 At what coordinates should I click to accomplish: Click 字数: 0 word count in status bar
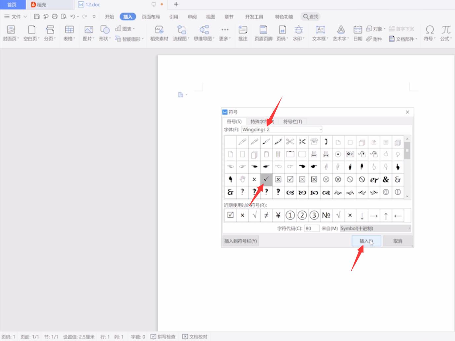pyautogui.click(x=138, y=337)
